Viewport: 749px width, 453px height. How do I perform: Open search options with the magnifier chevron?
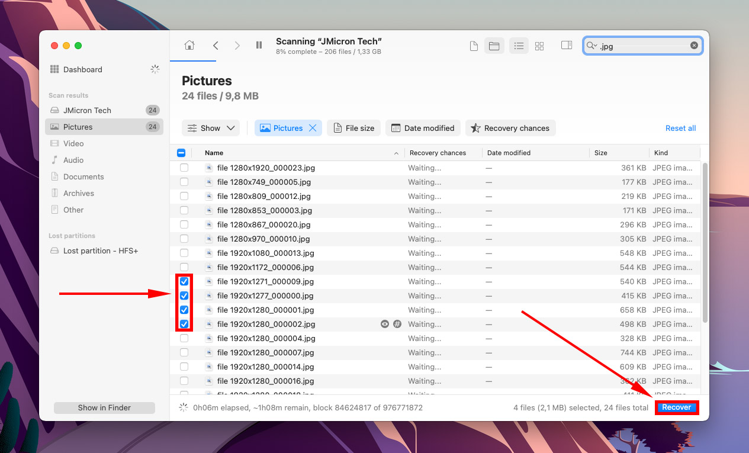click(593, 46)
